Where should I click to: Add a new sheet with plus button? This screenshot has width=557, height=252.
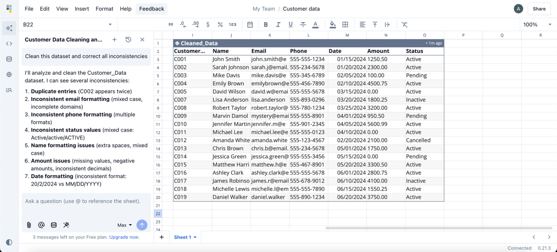(162, 237)
